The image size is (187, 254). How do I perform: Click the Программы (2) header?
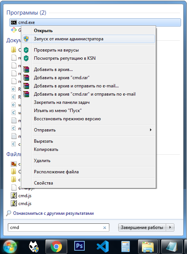click(x=26, y=13)
